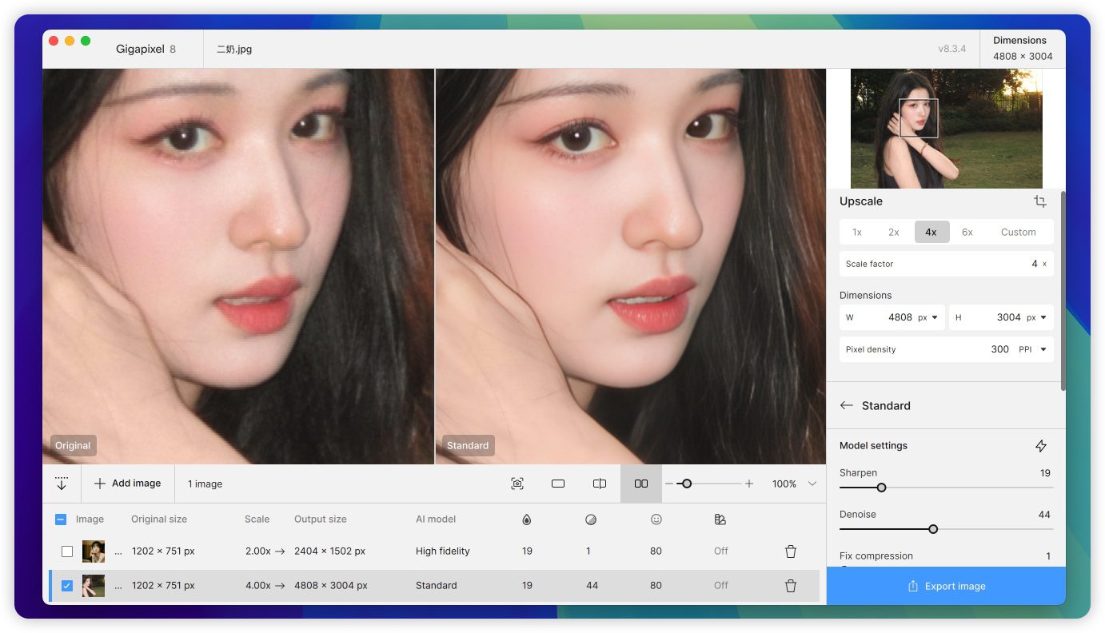Select the single image view icon

click(558, 484)
